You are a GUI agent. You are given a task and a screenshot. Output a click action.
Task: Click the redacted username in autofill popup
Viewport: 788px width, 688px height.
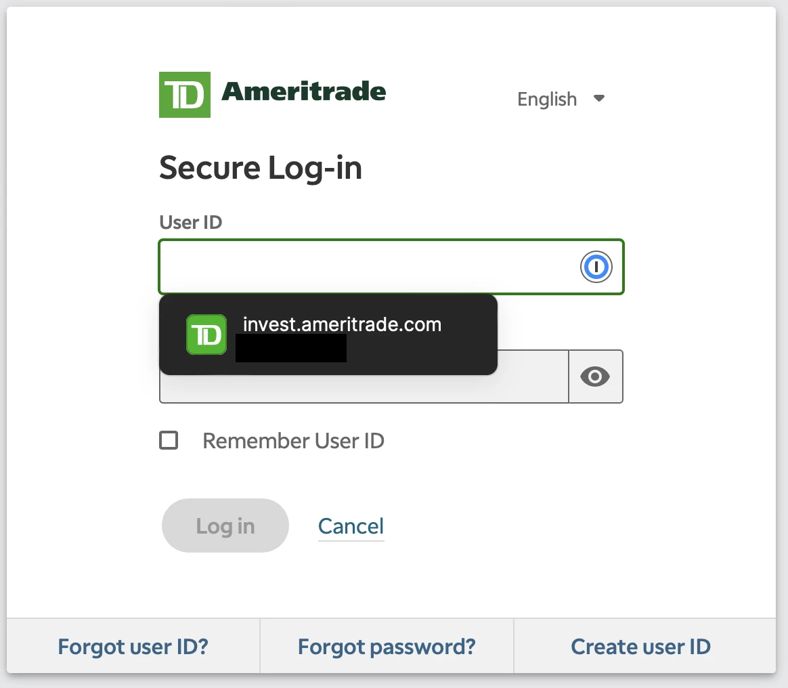coord(291,348)
